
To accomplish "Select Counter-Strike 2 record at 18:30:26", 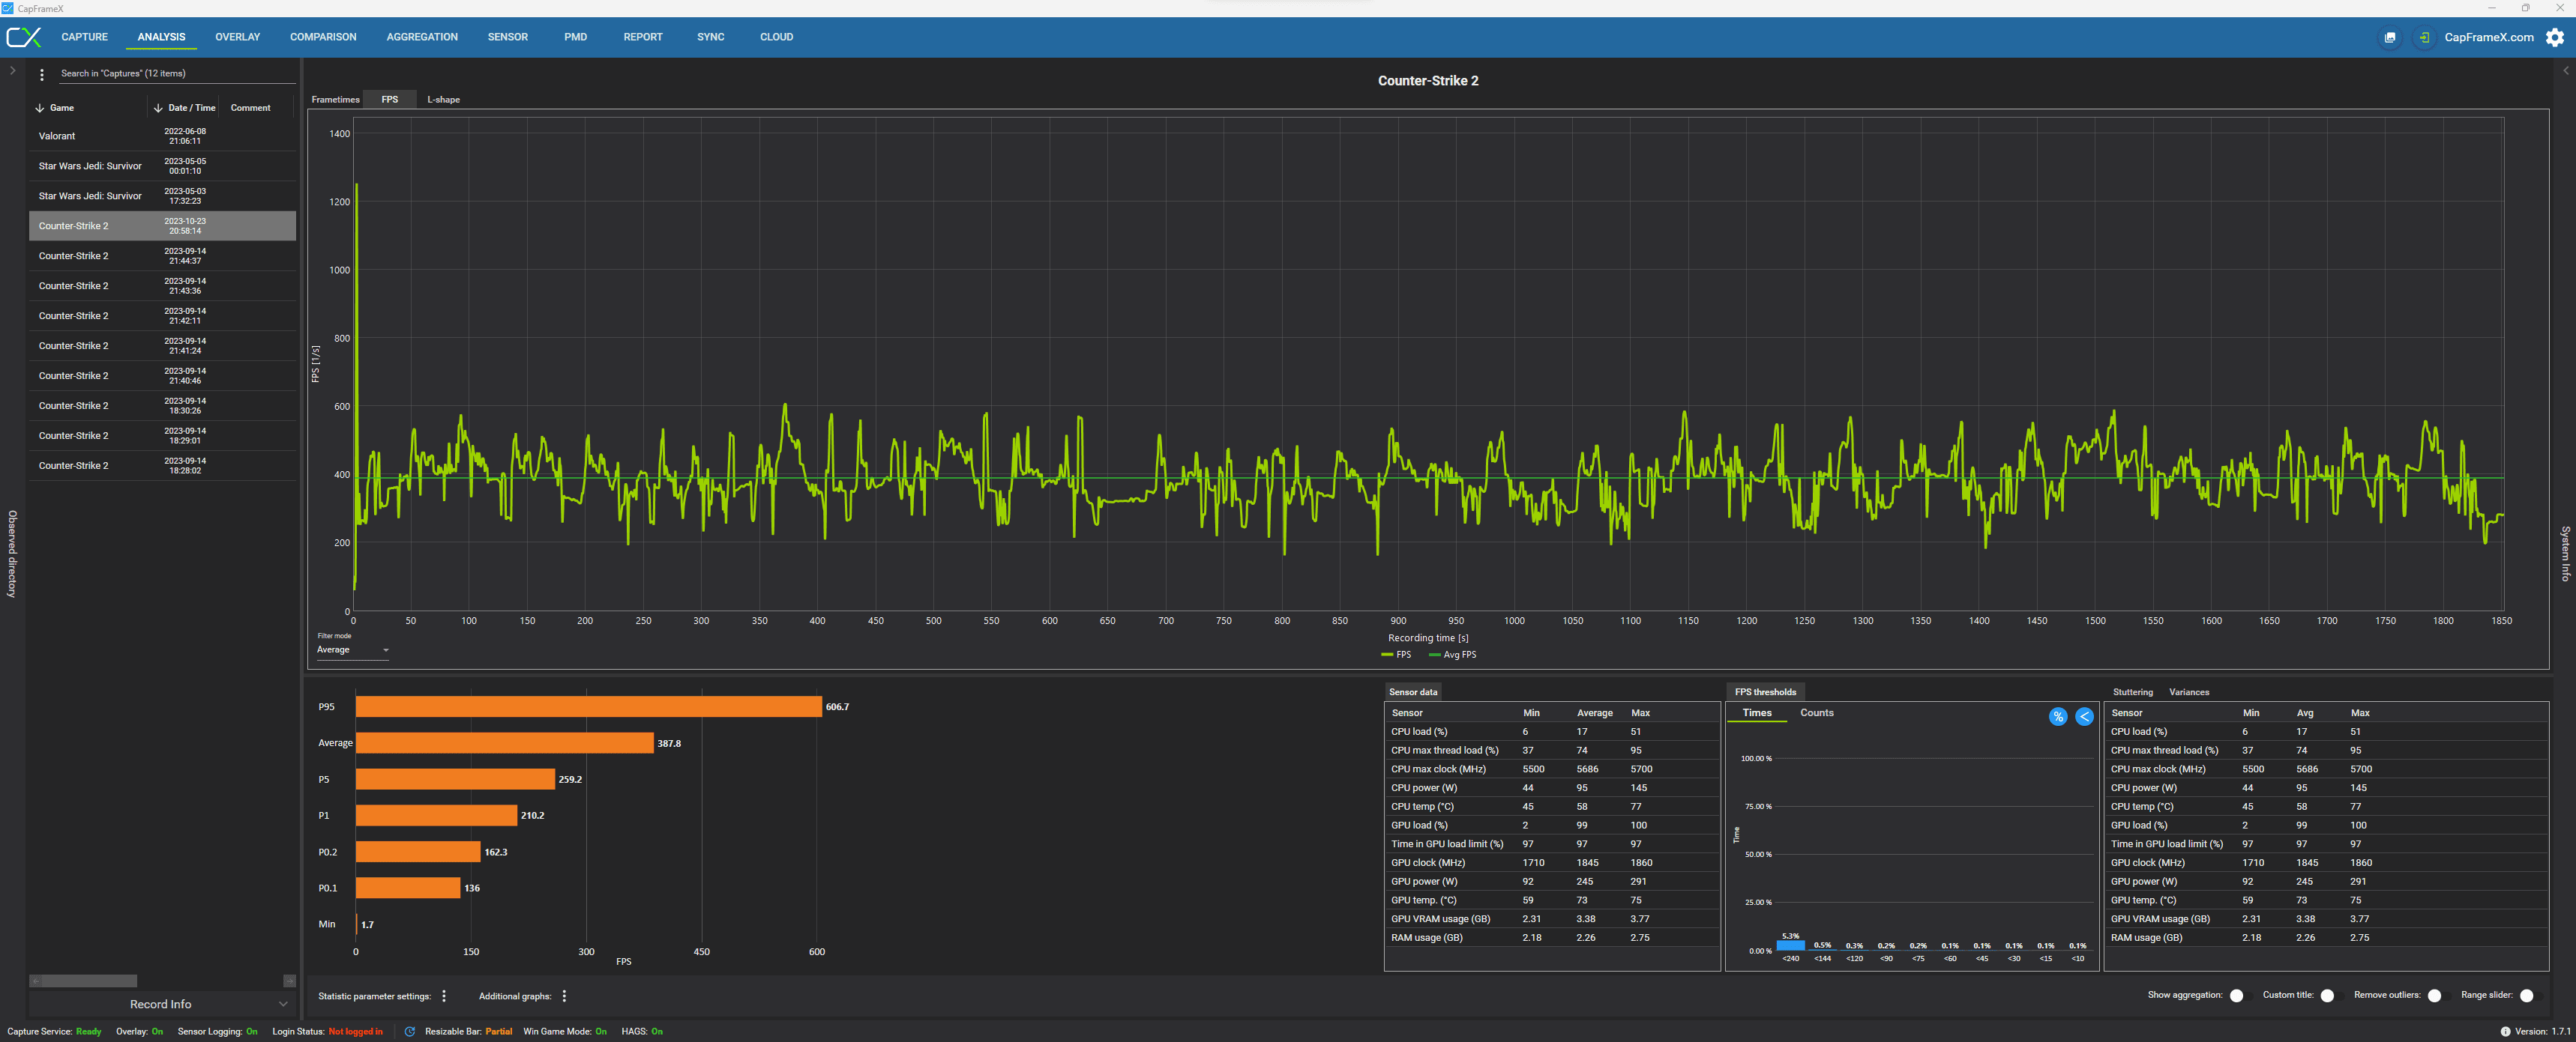I will pos(162,405).
